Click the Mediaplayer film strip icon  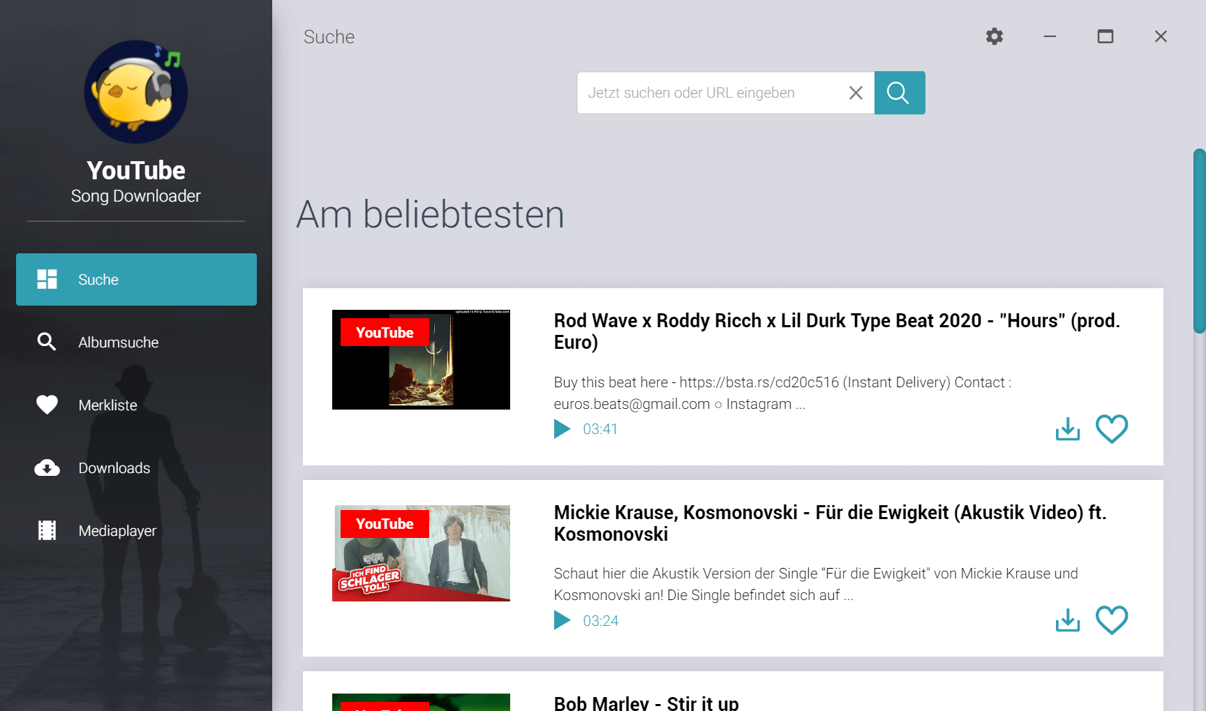coord(47,530)
